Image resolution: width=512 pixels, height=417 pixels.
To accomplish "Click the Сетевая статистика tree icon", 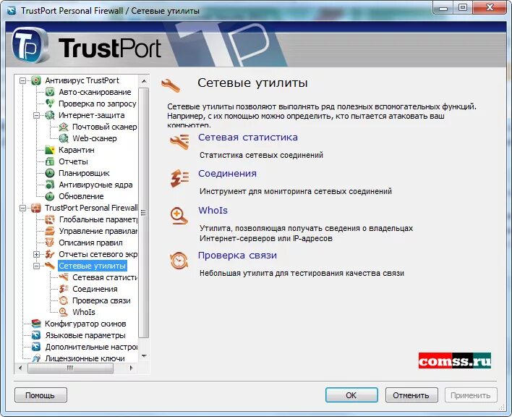I will (64, 277).
